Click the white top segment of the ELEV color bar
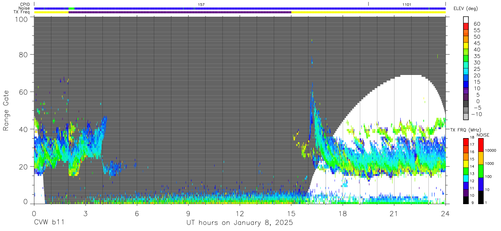 coord(466,20)
